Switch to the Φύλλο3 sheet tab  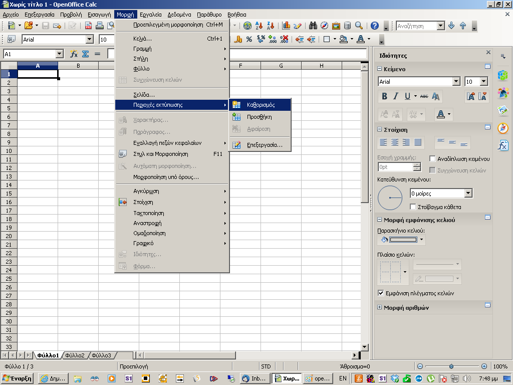click(x=101, y=355)
